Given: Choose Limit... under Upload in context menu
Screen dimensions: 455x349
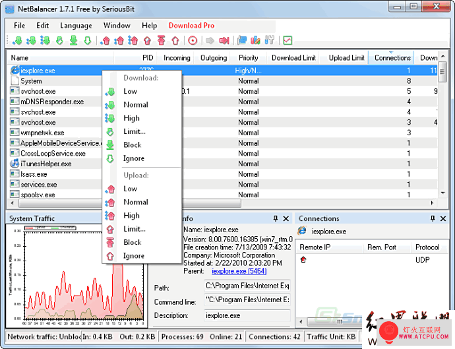Looking at the screenshot, I should (x=142, y=229).
